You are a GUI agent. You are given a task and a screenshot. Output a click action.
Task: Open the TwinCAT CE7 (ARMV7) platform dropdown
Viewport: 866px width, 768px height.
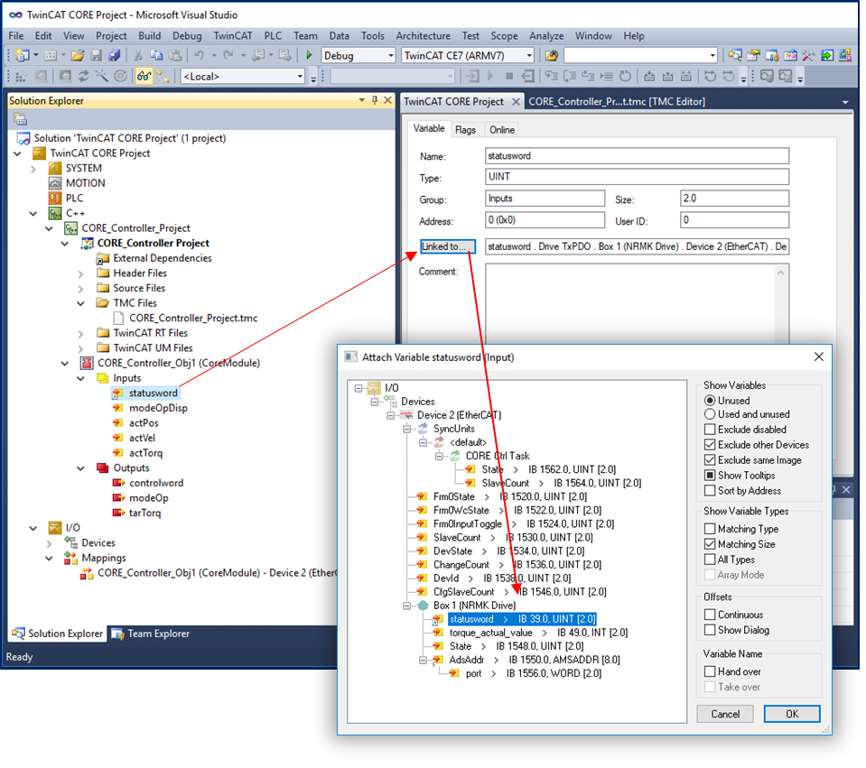point(529,55)
